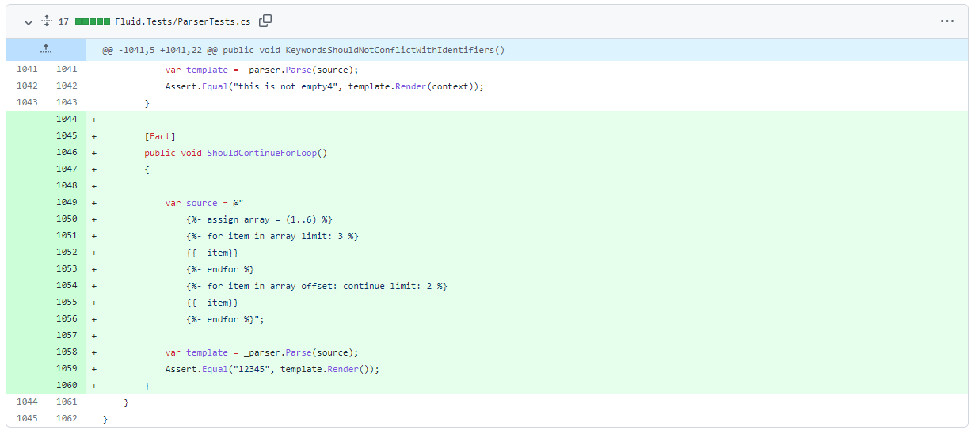Open the Fluid.Tests/ParserTests.cs file link
The width and height of the screenshot is (975, 434).
[182, 21]
